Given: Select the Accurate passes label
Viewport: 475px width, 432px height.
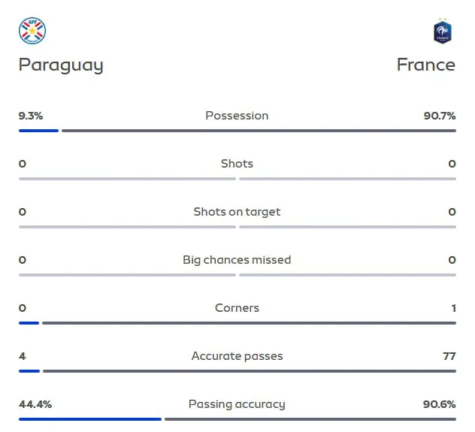Looking at the screenshot, I should click(x=237, y=356).
